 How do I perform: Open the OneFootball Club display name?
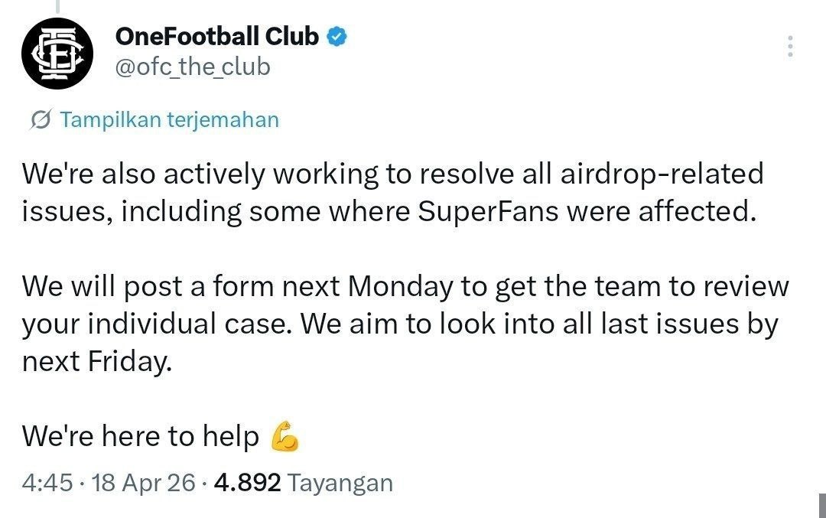pos(216,36)
